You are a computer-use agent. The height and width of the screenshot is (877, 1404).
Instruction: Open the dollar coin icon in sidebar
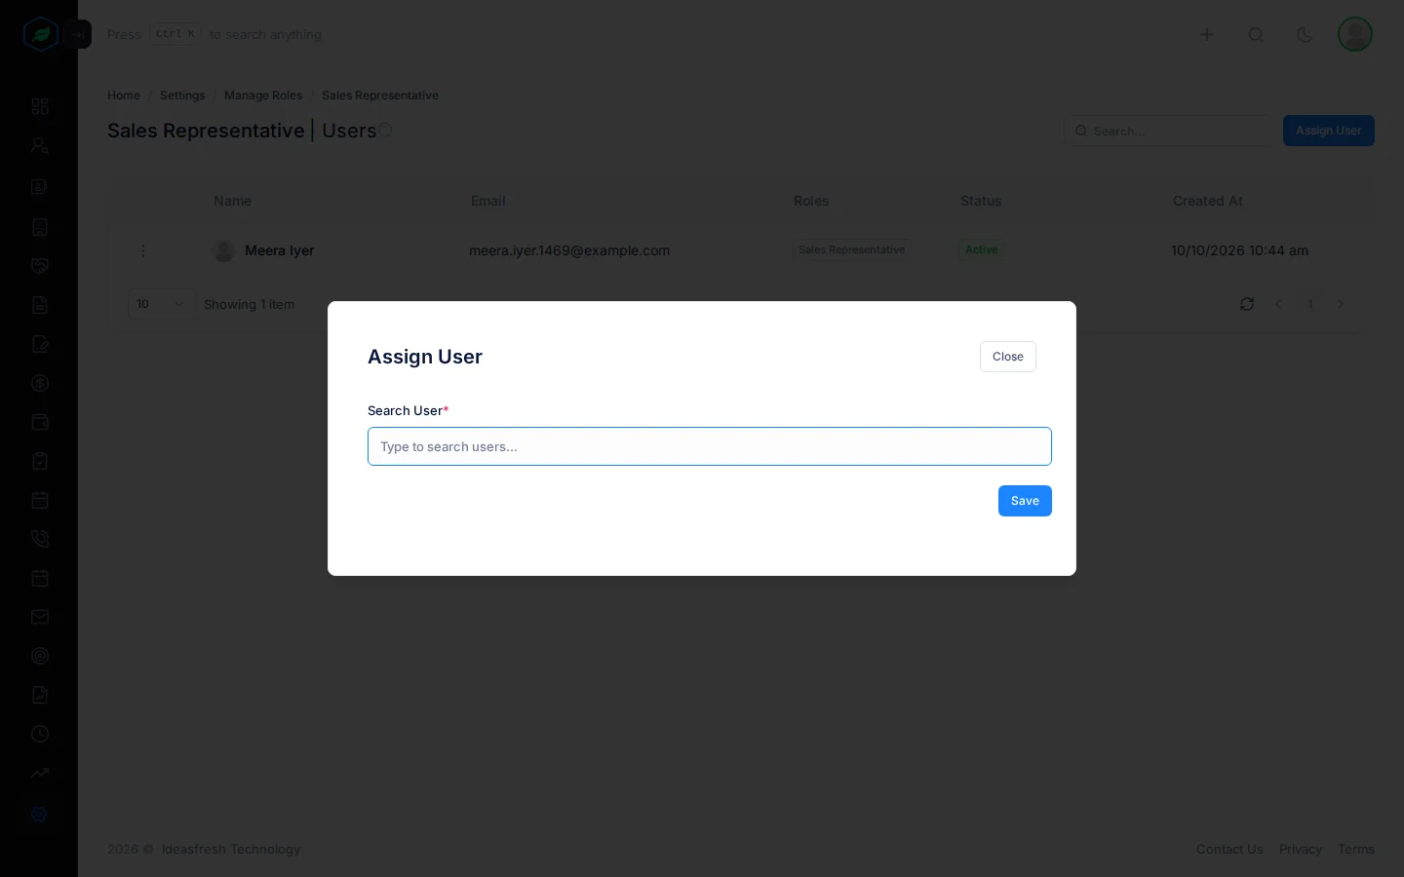(x=40, y=383)
